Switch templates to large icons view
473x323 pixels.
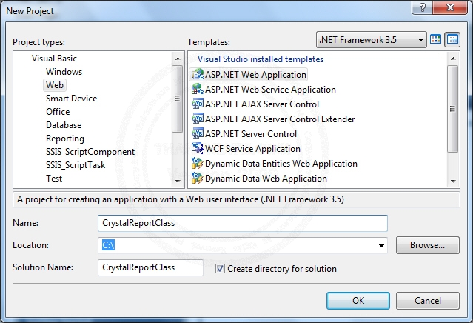pyautogui.click(x=436, y=39)
